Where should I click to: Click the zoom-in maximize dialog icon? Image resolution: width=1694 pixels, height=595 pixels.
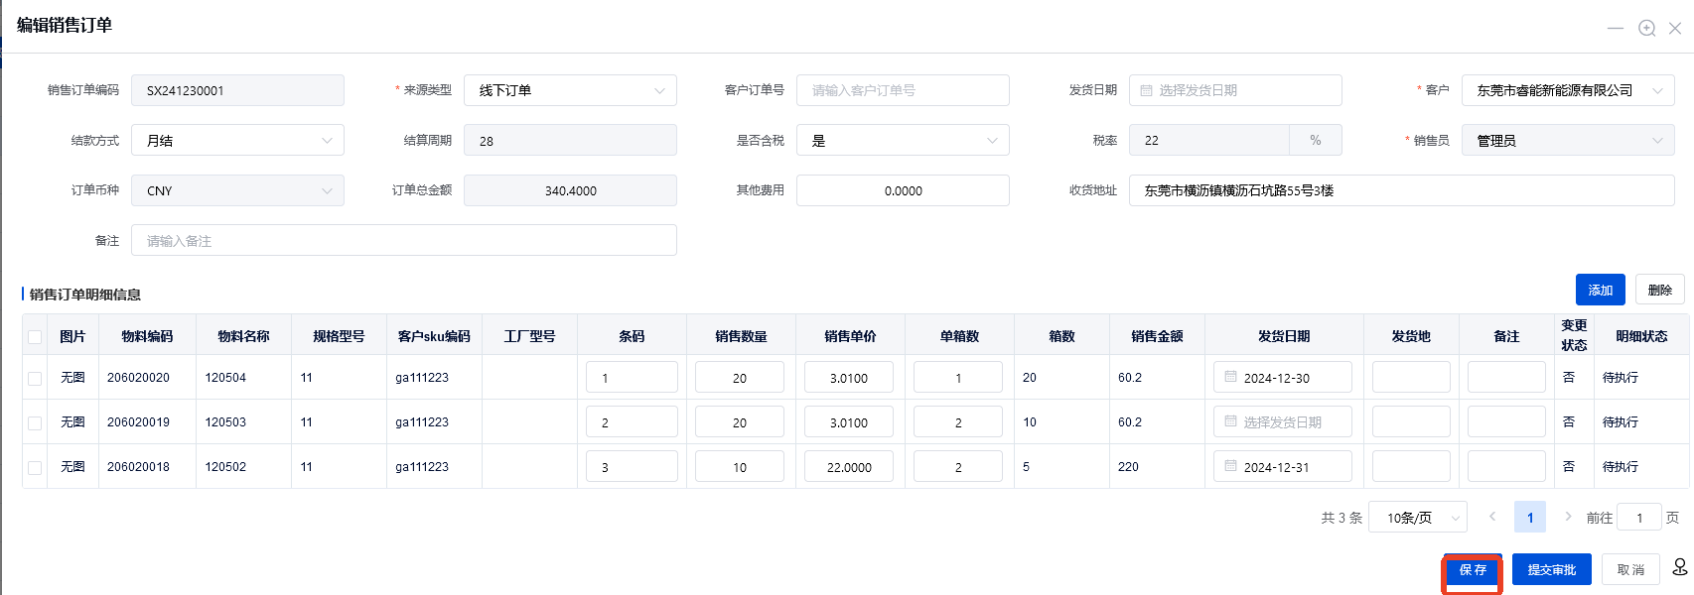(1646, 28)
